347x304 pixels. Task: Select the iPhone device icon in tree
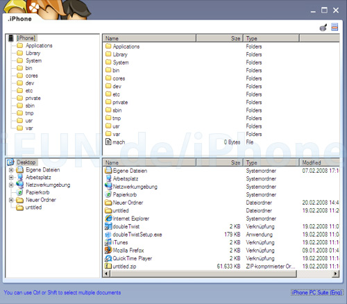point(11,38)
